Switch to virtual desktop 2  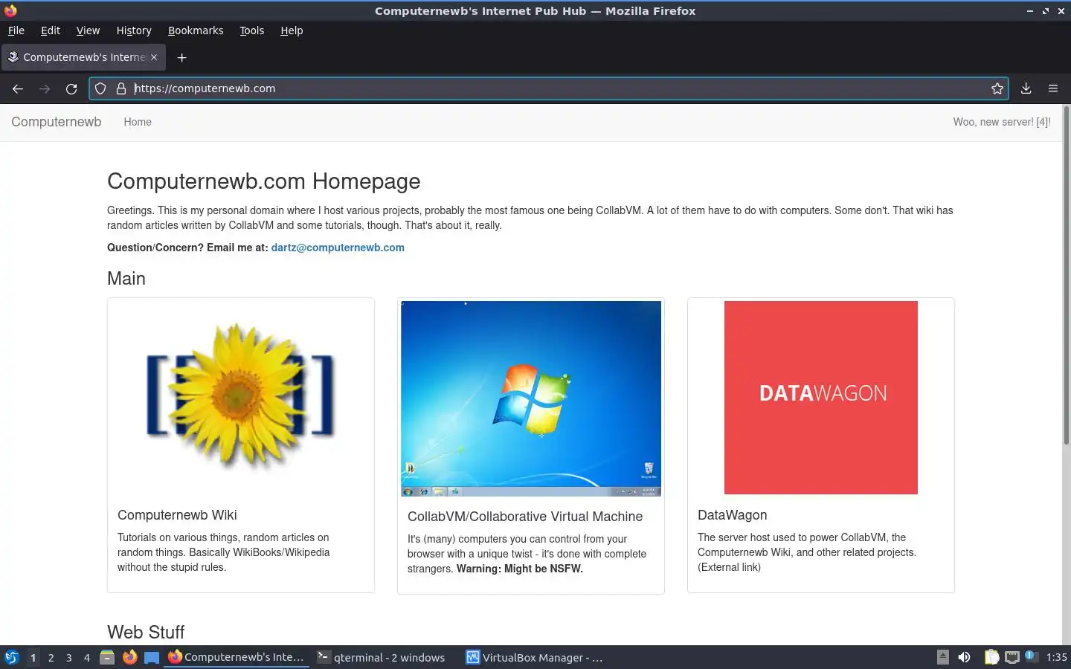[x=51, y=658]
